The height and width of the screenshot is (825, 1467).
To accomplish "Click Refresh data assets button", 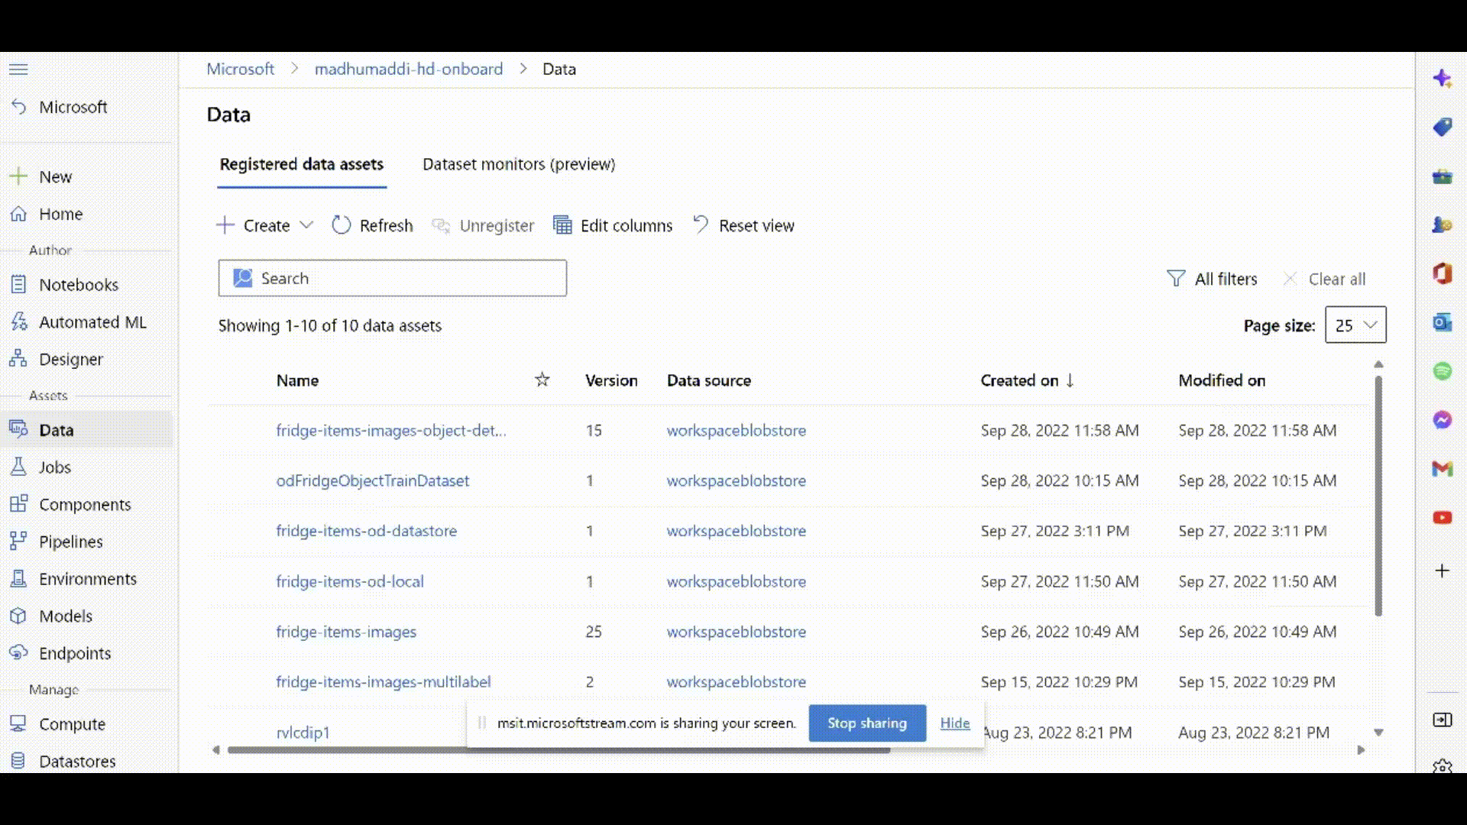I will (x=373, y=225).
